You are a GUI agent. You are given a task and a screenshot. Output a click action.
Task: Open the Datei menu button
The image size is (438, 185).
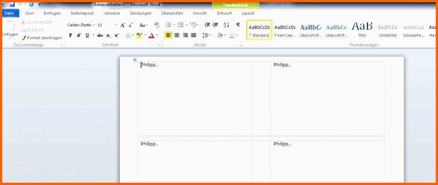click(9, 13)
